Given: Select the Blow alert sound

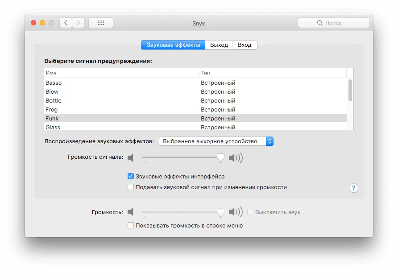Looking at the screenshot, I should [x=195, y=91].
